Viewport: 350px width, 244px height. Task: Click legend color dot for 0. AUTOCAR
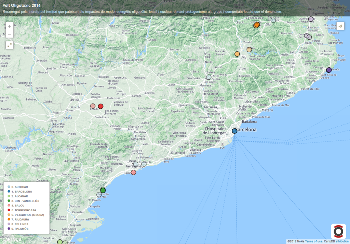(x=9, y=187)
